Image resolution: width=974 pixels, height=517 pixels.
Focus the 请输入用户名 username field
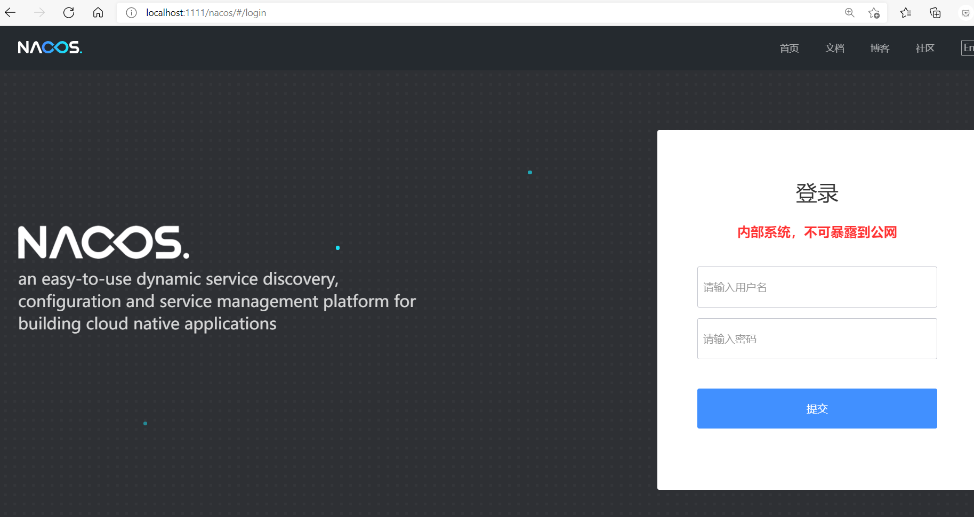point(817,287)
